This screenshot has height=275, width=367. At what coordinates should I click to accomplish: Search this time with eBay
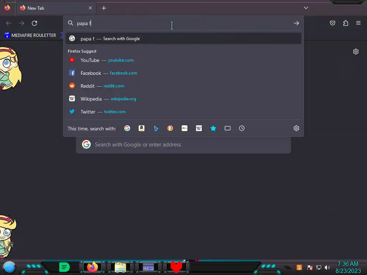[185, 128]
